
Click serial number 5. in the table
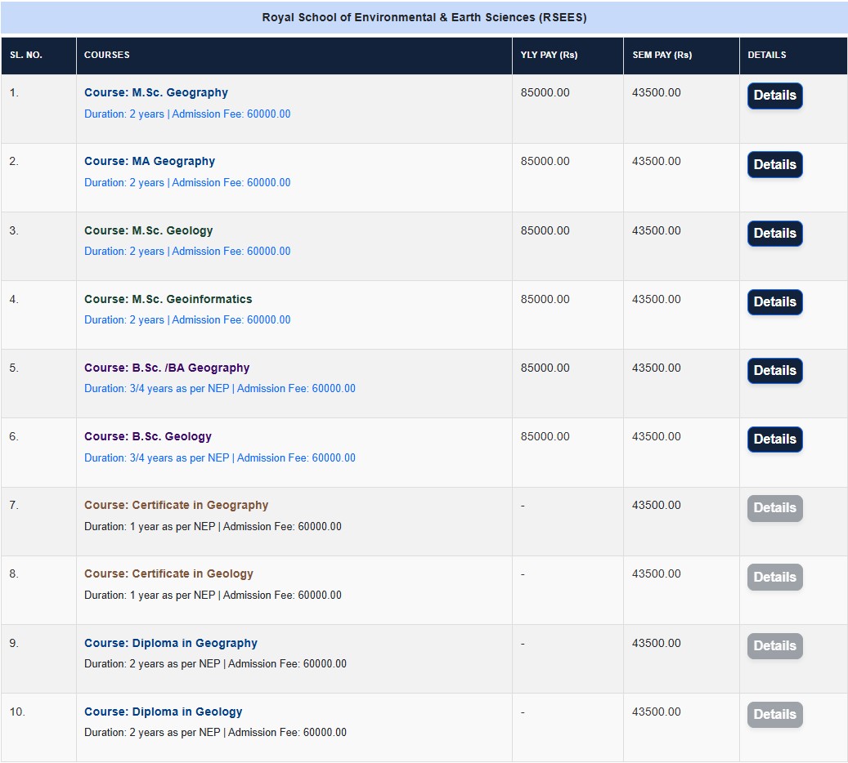14,368
